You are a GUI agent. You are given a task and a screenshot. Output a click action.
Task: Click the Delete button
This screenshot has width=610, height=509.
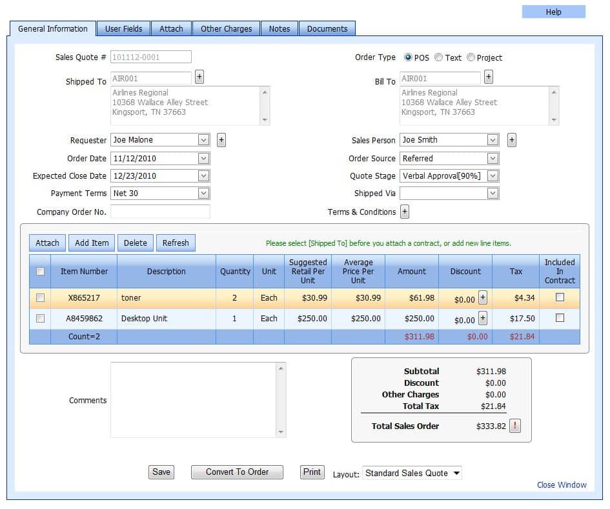(136, 243)
